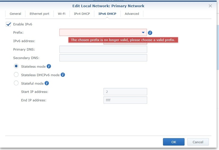The width and height of the screenshot is (219, 150).
Task: Go to the Wi-Fi tab
Action: tap(62, 14)
